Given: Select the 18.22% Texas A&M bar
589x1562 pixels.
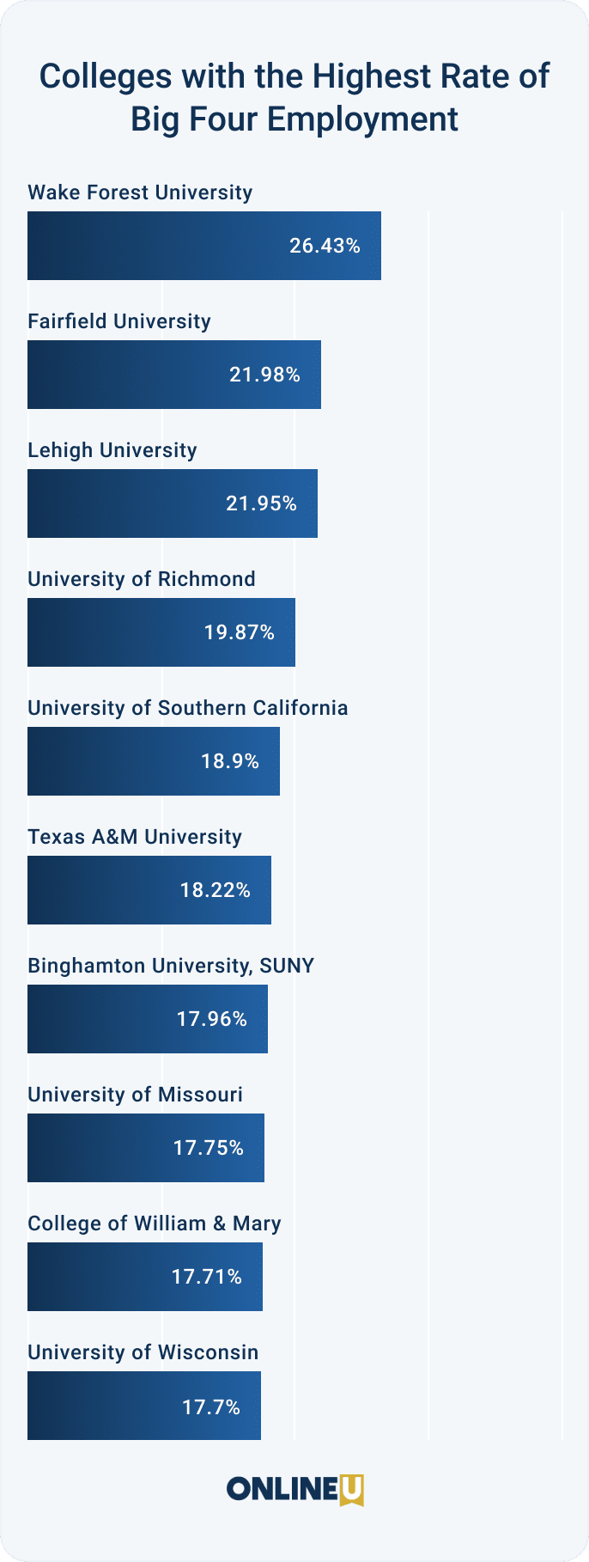Looking at the screenshot, I should [x=149, y=890].
